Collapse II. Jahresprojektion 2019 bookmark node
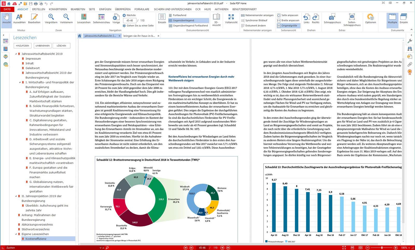The width and height of the screenshot is (415, 250). point(16,196)
